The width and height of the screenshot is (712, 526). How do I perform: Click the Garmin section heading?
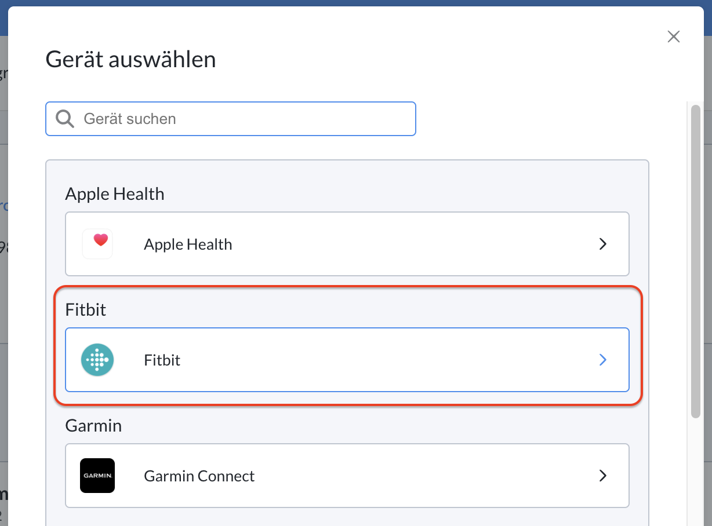(x=93, y=425)
